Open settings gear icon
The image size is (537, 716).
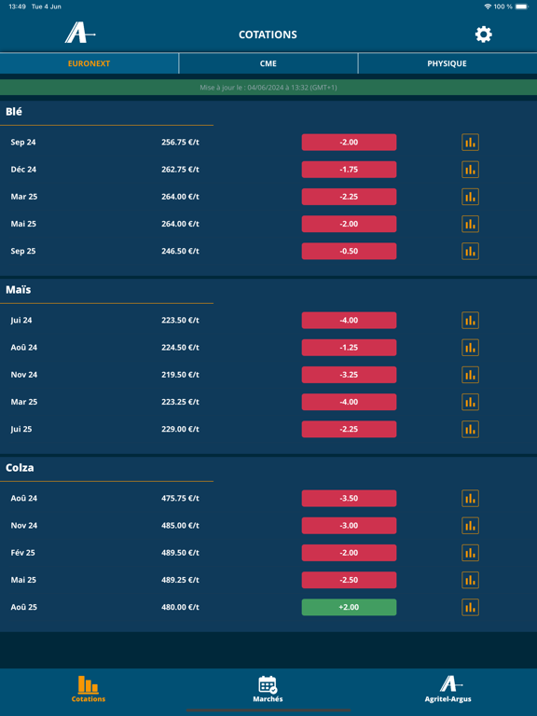point(483,34)
